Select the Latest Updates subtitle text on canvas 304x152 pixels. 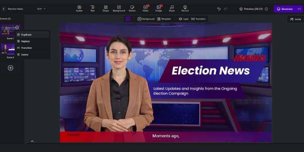pos(195,91)
